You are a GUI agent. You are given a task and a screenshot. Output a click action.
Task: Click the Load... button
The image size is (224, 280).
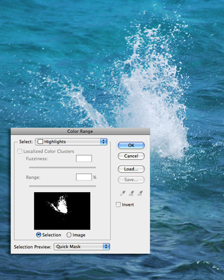(131, 169)
